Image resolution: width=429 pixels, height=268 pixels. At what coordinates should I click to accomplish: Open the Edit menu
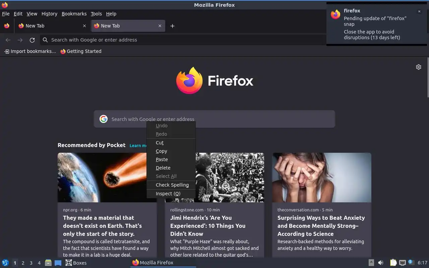(x=18, y=14)
